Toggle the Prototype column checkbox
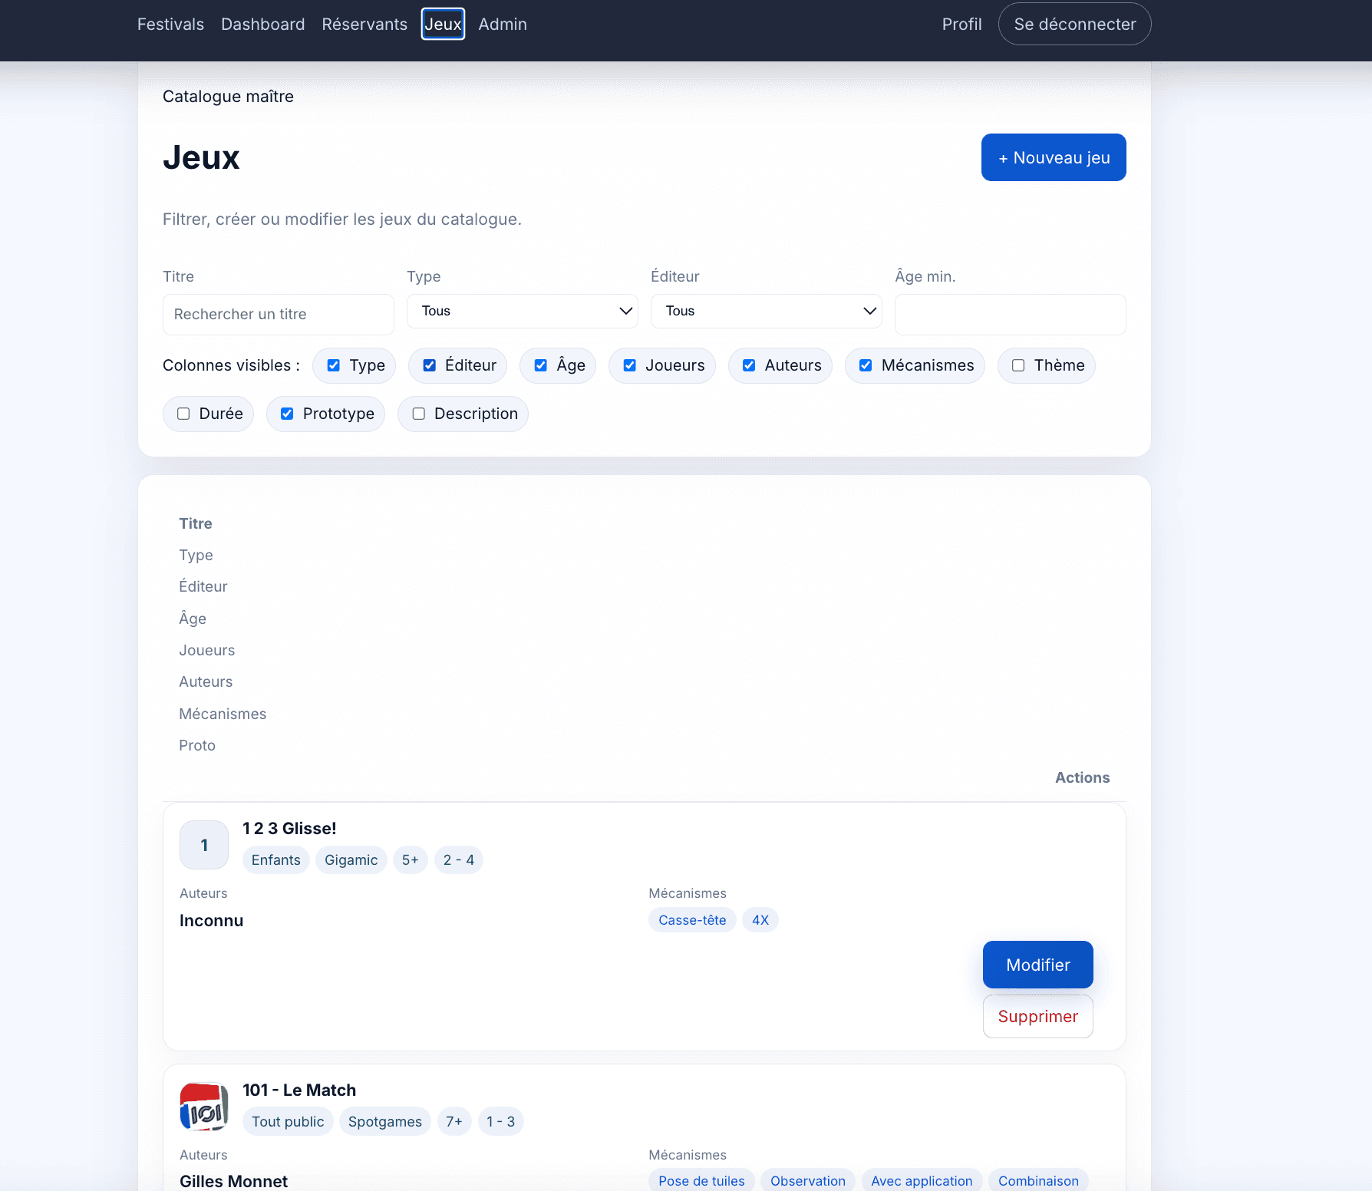Viewport: 1372px width, 1191px height. point(287,414)
